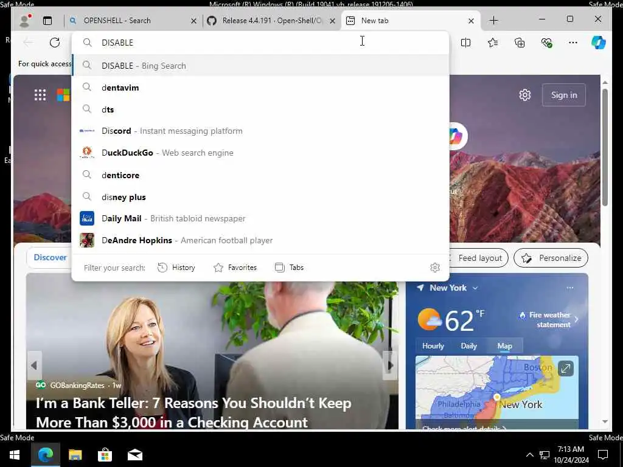623x467 pixels.
Task: Close the OPENSHELL - Search tab
Action: (x=193, y=21)
